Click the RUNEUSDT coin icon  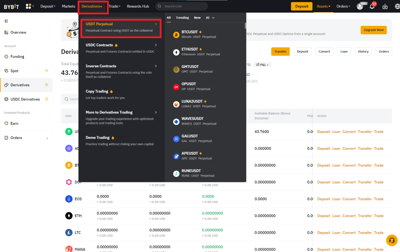pyautogui.click(x=176, y=174)
